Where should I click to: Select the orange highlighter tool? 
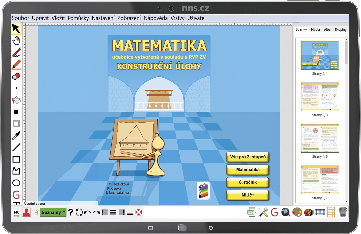(16, 64)
